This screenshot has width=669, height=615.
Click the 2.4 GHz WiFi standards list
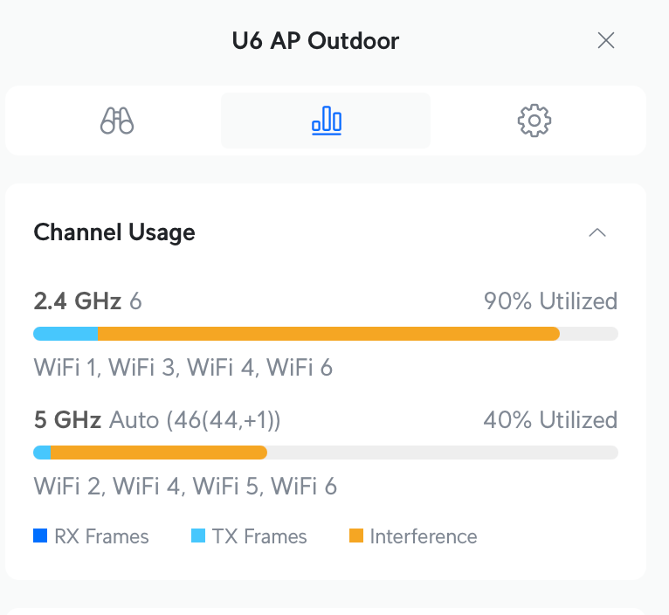point(183,367)
